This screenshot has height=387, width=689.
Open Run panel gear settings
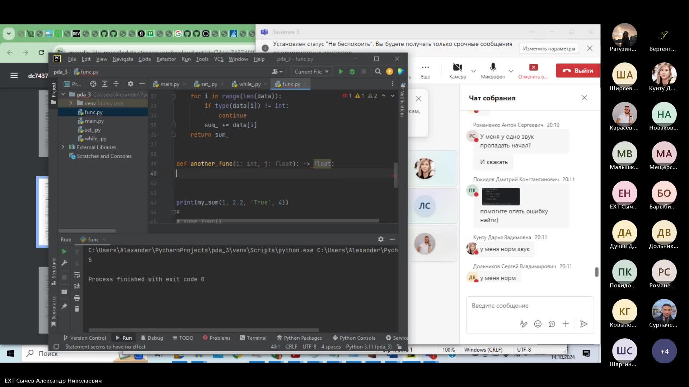coord(381,239)
